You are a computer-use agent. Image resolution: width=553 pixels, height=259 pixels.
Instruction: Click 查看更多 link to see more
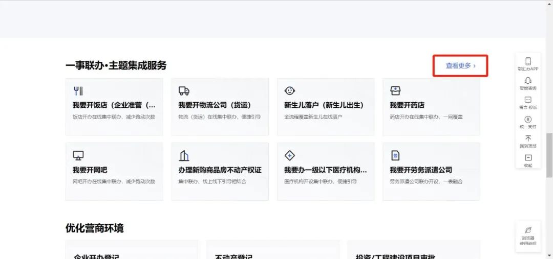(460, 66)
